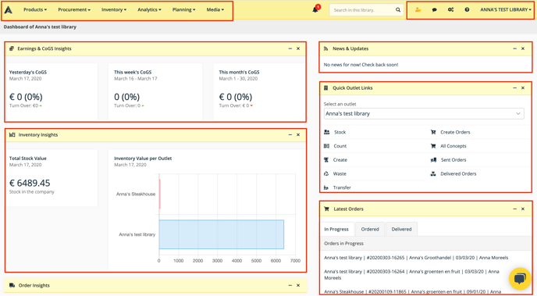Collapse the Latest Orders panel
The height and width of the screenshot is (296, 537).
click(514, 209)
